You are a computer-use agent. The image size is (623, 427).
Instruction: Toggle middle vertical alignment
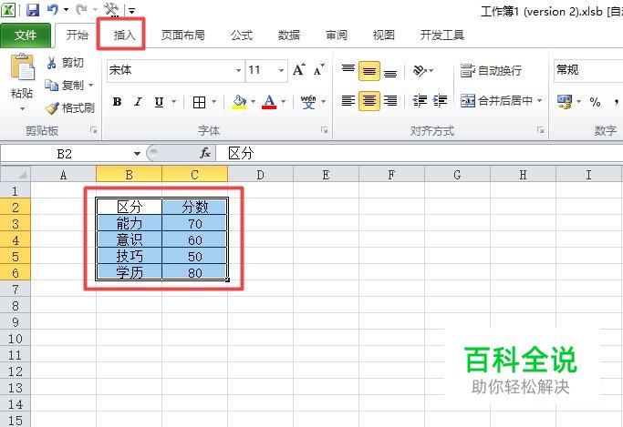point(369,71)
